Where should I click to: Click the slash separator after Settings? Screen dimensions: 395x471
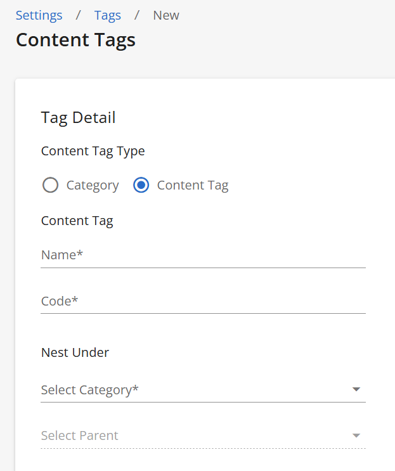[x=78, y=15]
